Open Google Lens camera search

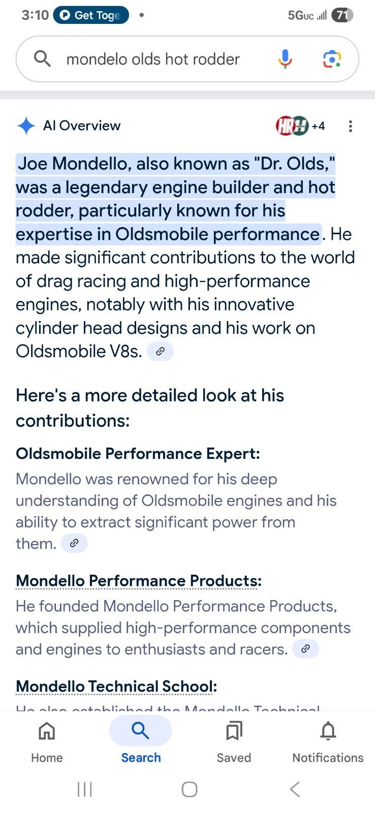point(332,59)
